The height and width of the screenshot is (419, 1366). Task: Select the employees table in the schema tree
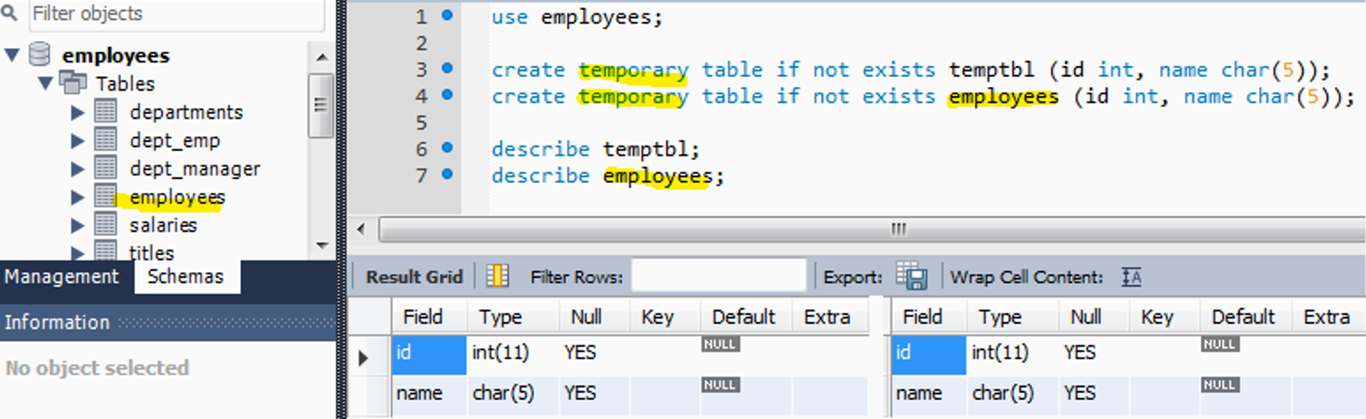click(x=177, y=196)
